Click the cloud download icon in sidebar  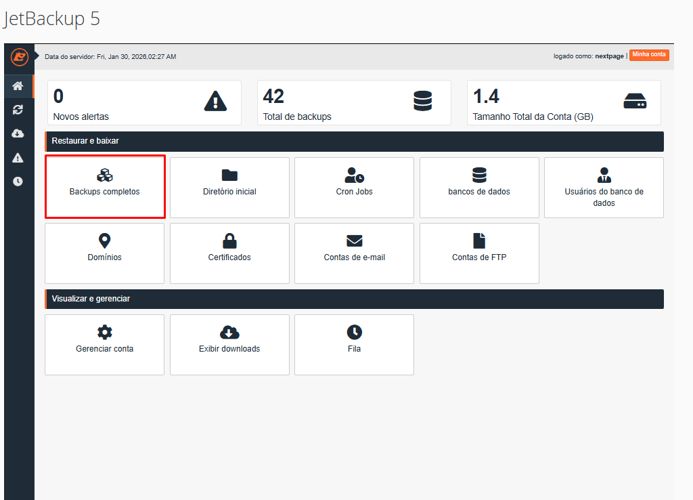[18, 133]
